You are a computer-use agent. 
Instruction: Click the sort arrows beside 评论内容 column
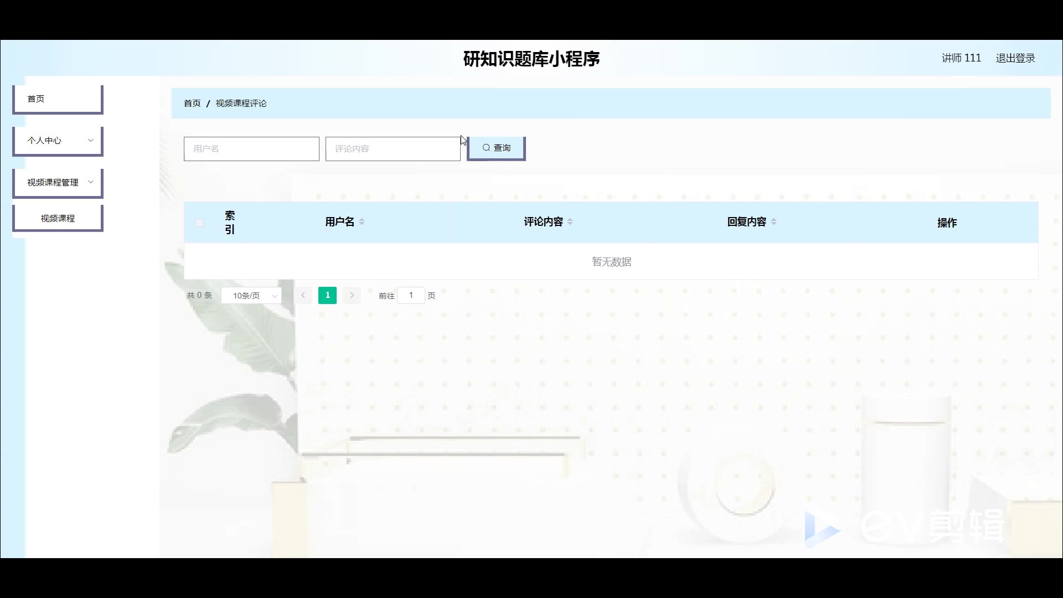[570, 221]
